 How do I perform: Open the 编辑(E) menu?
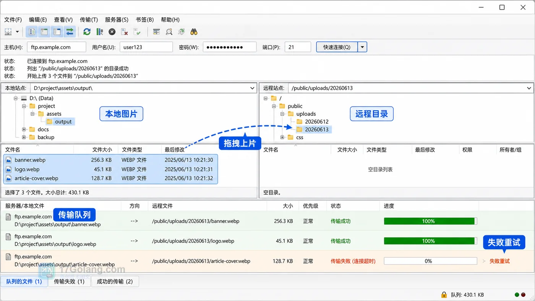coord(38,19)
